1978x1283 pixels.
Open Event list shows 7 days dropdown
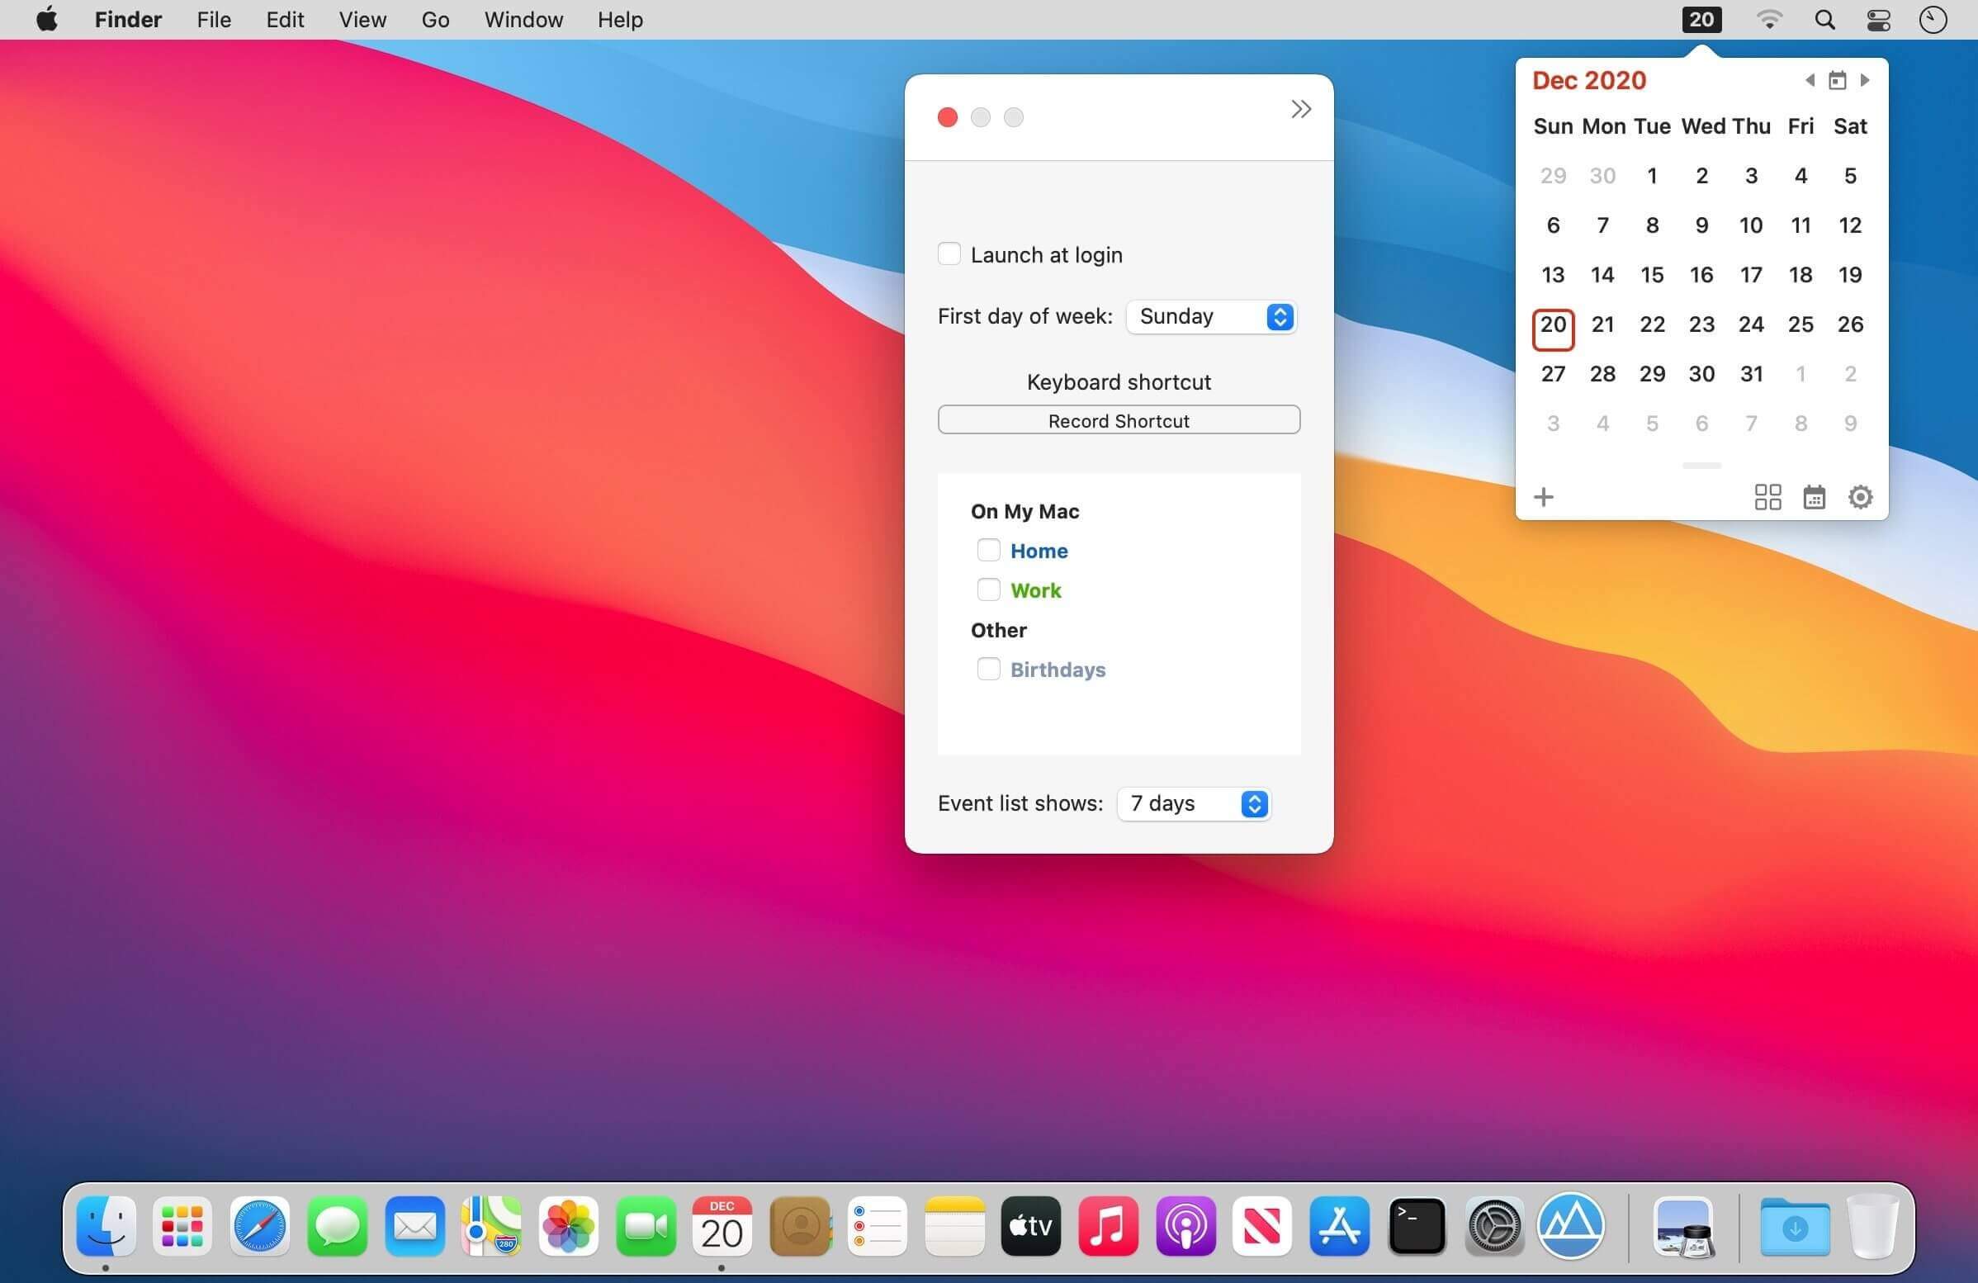(1195, 803)
